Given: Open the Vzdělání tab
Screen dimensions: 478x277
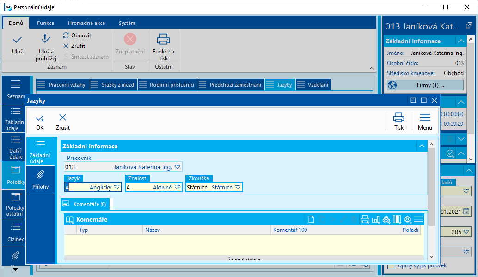Looking at the screenshot, I should (313, 85).
